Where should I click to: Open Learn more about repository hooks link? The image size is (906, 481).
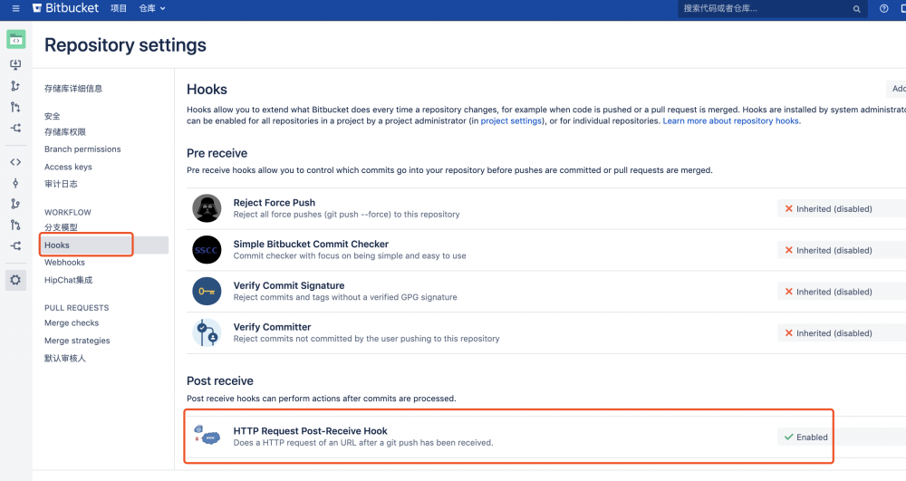[x=731, y=120]
